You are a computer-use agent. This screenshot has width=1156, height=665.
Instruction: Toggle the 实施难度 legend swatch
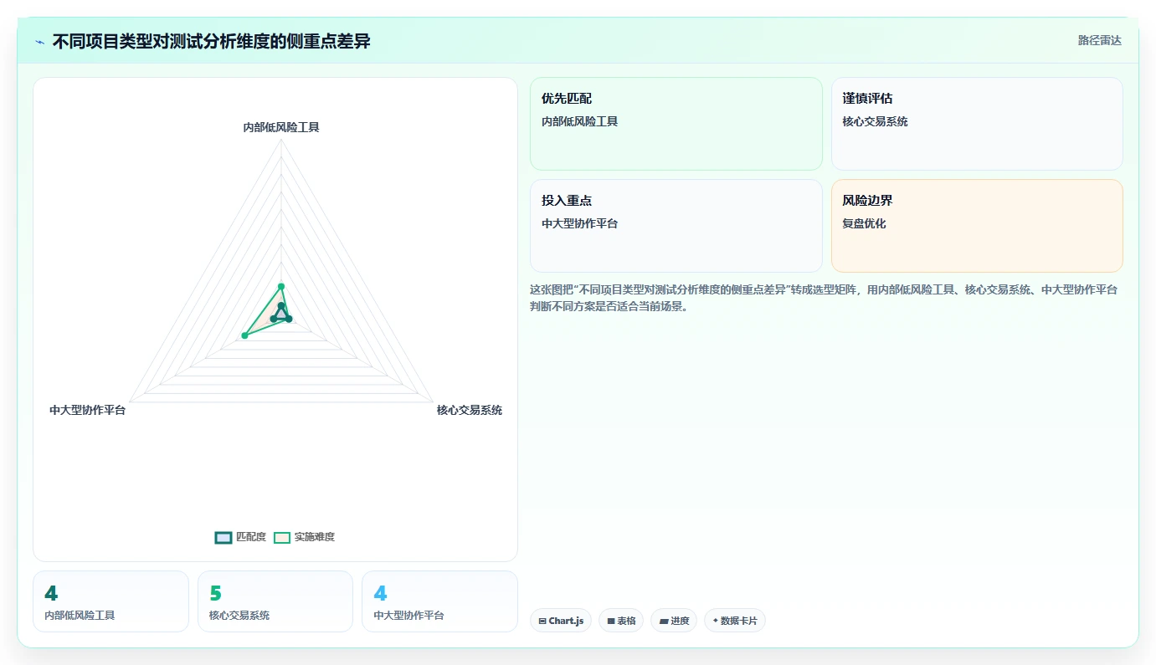click(x=282, y=537)
